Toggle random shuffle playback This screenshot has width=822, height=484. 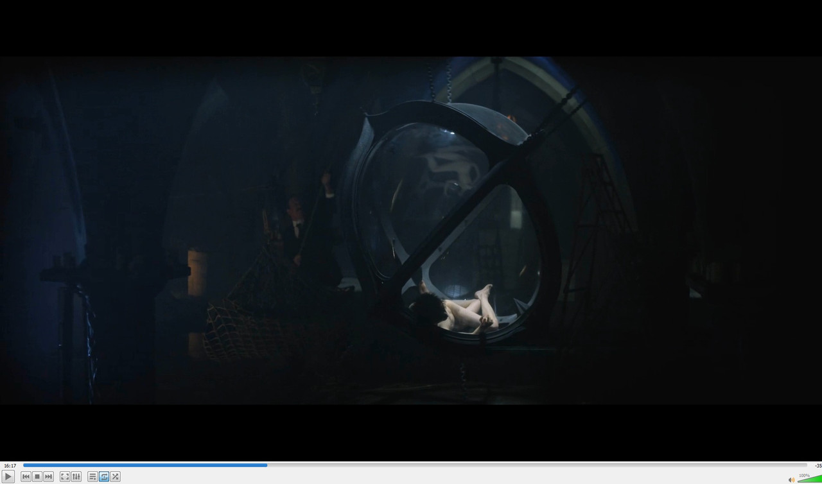[115, 476]
